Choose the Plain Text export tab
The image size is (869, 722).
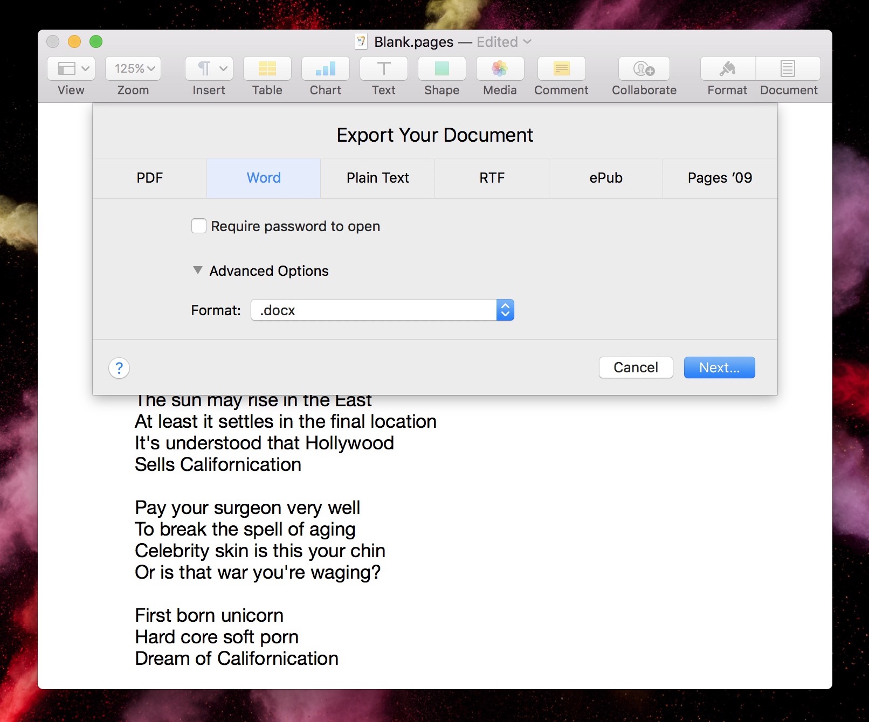pyautogui.click(x=378, y=178)
